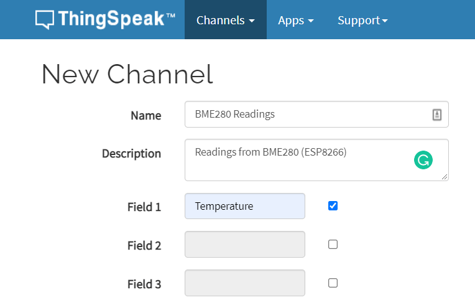Enable the Field 2 checkbox

pos(333,245)
